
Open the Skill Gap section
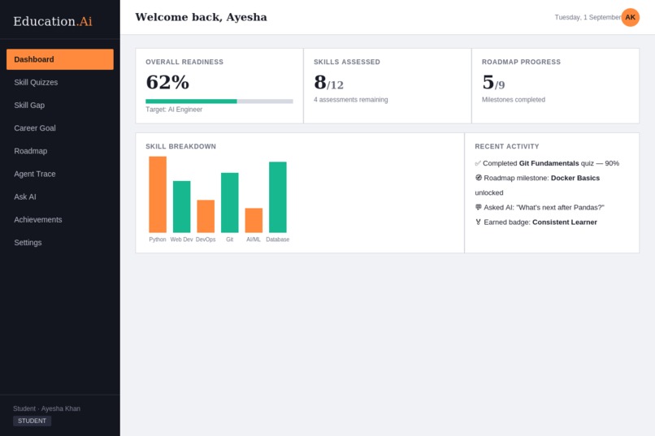point(60,105)
